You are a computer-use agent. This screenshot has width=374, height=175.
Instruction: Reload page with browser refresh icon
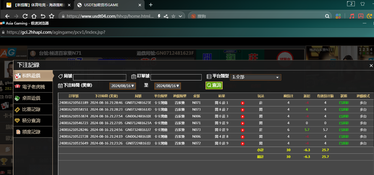pyautogui.click(x=25, y=16)
